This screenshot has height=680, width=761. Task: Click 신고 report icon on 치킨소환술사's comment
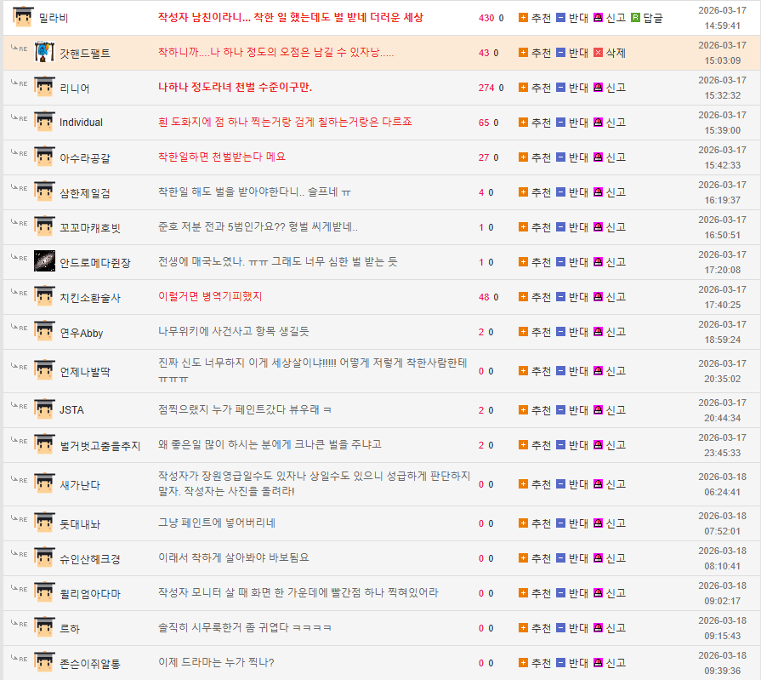pyautogui.click(x=598, y=297)
